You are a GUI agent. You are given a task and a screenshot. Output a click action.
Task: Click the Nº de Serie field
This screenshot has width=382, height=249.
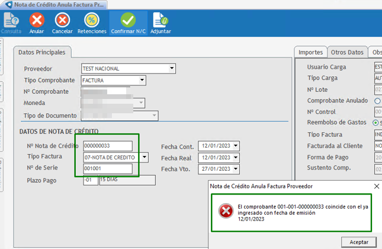(x=108, y=168)
